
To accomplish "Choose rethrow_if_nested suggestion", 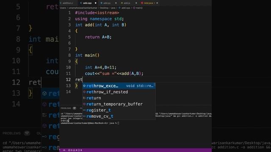I will [119, 92].
